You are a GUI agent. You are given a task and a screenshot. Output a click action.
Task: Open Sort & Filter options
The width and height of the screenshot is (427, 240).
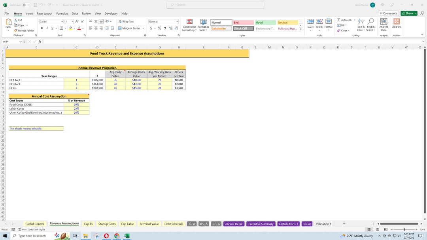[361, 25]
